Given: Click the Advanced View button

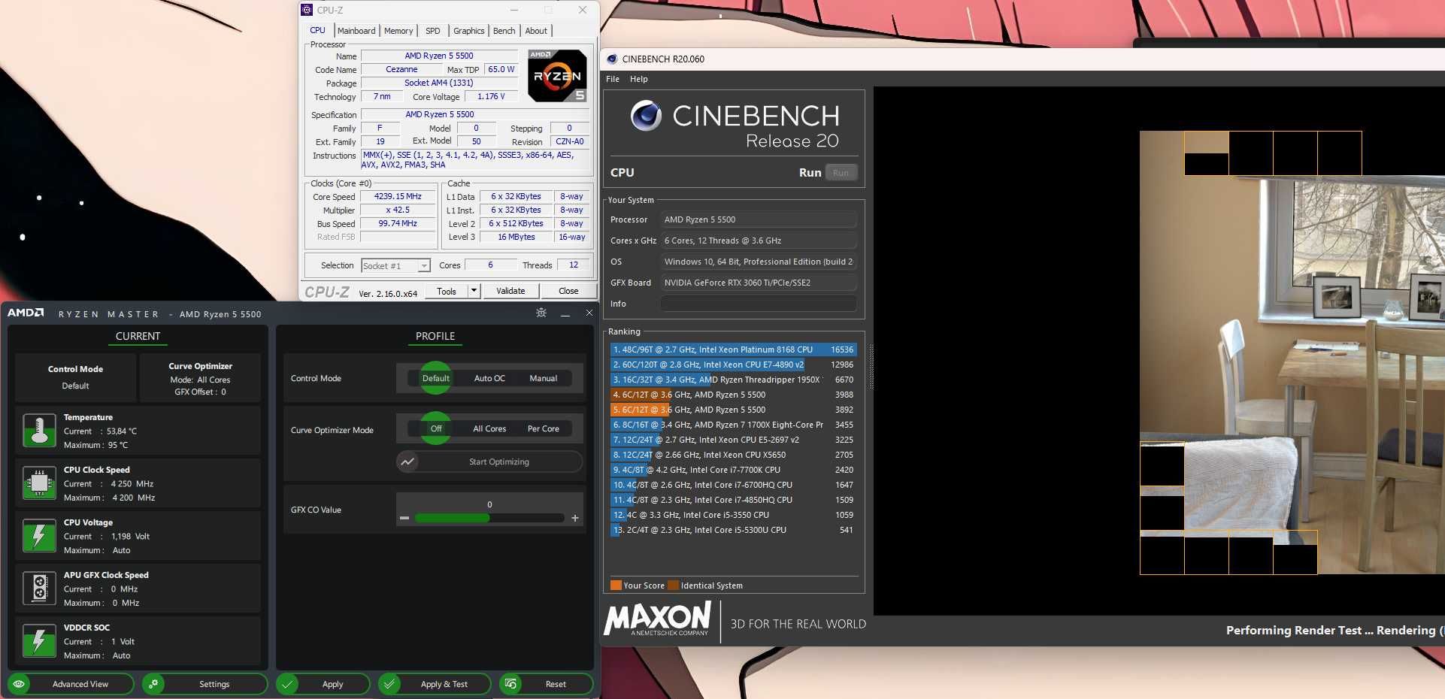Looking at the screenshot, I should pos(71,684).
